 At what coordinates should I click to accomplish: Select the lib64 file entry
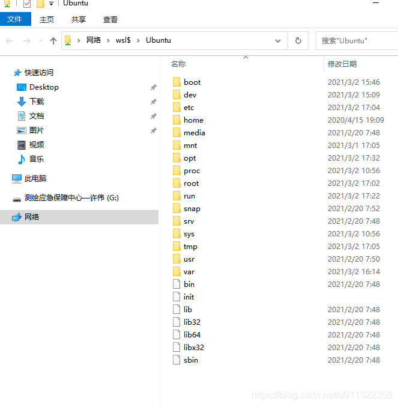click(x=187, y=335)
